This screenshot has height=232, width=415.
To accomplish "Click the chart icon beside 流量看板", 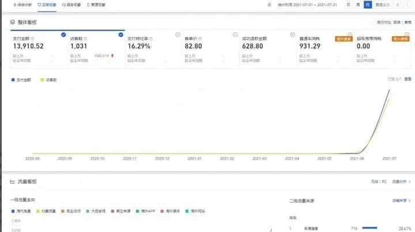I will coord(13,181).
